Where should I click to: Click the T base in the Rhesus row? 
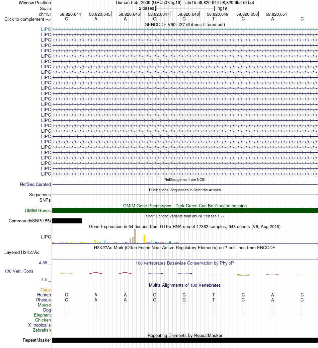pyautogui.click(x=214, y=300)
